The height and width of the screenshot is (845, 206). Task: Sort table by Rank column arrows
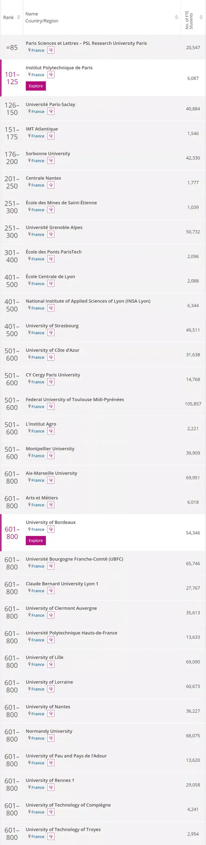[x=19, y=17]
